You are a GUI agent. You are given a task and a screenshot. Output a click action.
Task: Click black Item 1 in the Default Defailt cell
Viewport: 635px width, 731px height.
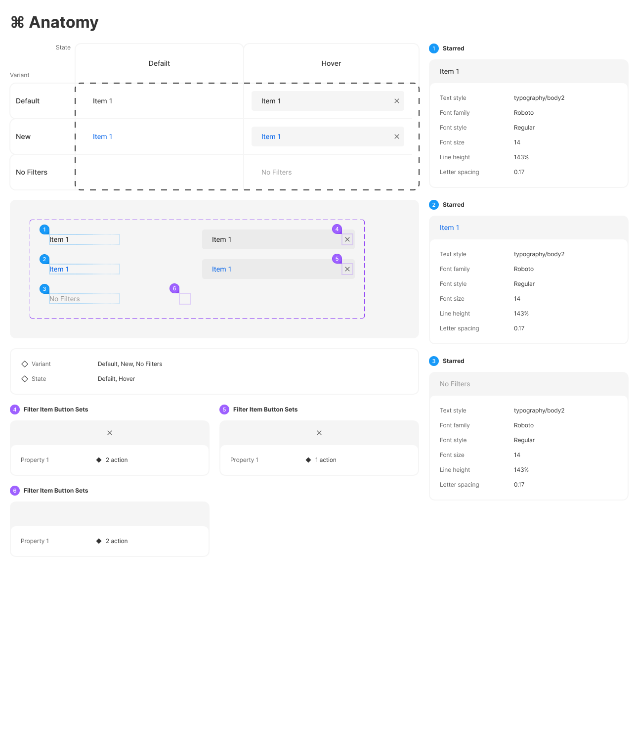tap(103, 101)
